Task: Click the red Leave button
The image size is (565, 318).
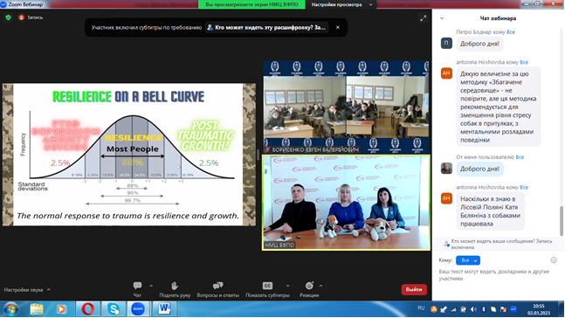Action: coord(414,289)
